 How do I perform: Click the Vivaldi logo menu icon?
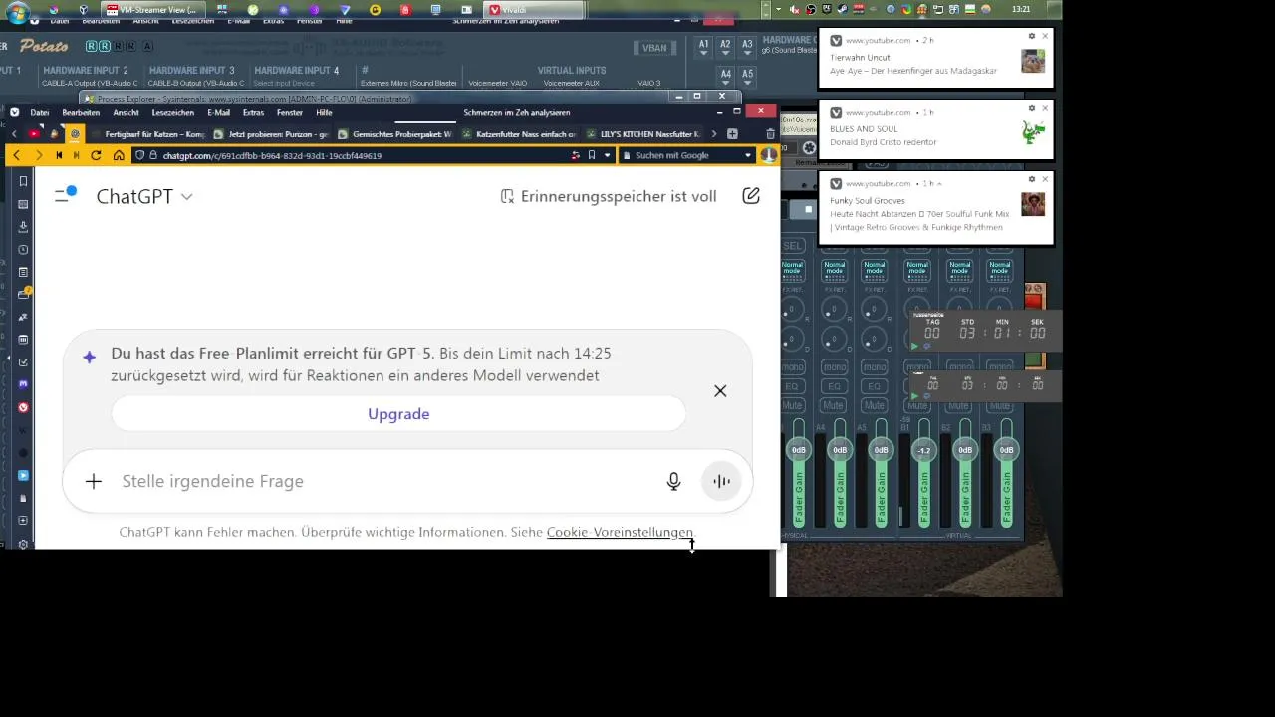point(14,112)
